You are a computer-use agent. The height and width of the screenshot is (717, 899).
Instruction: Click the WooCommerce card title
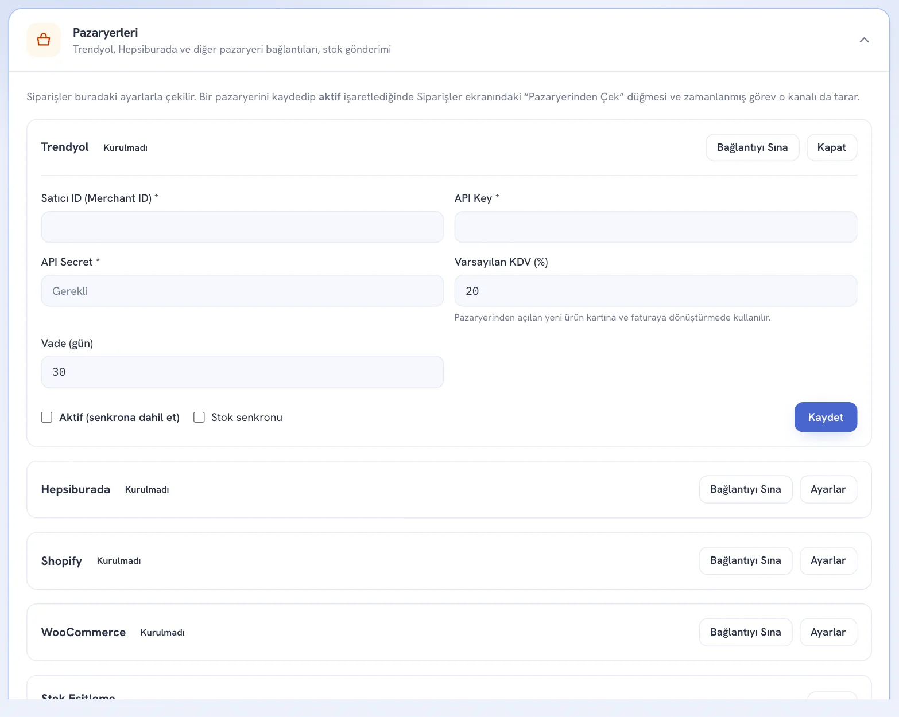tap(83, 632)
